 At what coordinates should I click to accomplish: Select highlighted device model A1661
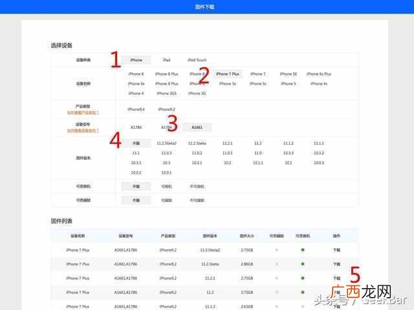[197, 127]
